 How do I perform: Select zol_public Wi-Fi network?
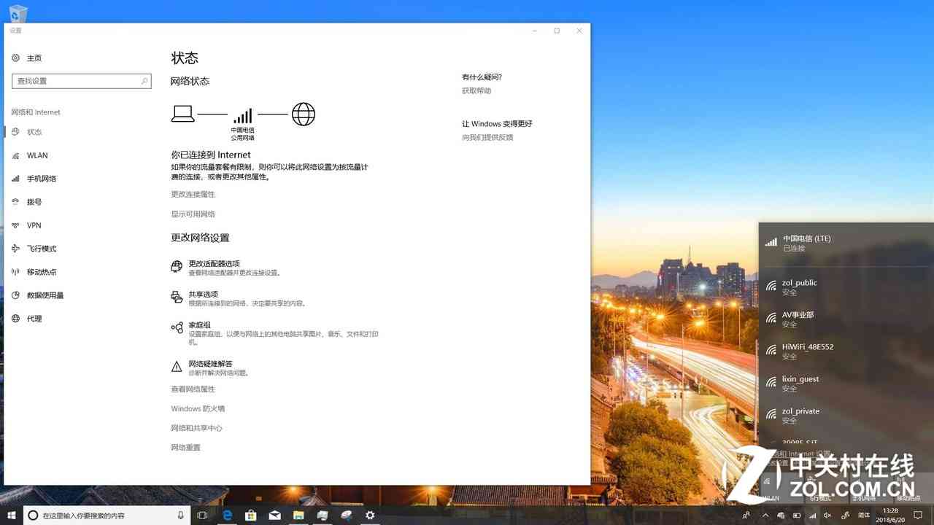click(x=846, y=287)
